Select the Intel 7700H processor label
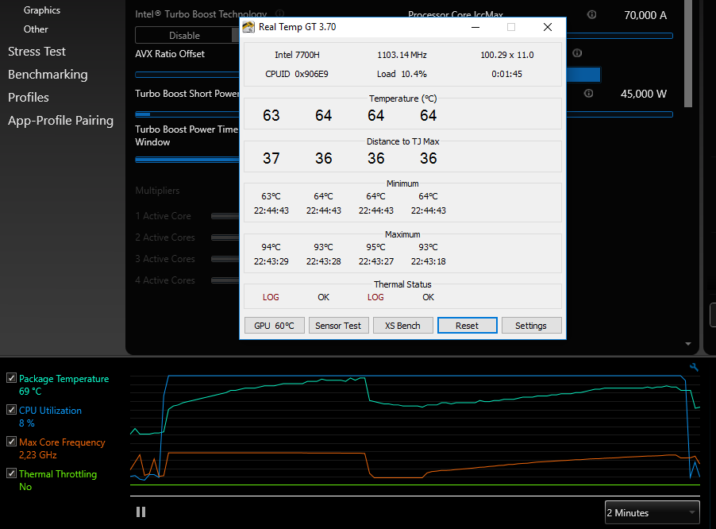This screenshot has width=716, height=529. 297,55
